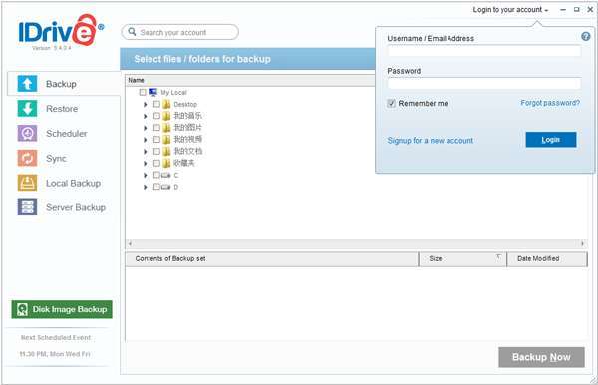Screen dimensions: 598x385
Task: Click the Forgot password? link
Action: (x=550, y=103)
